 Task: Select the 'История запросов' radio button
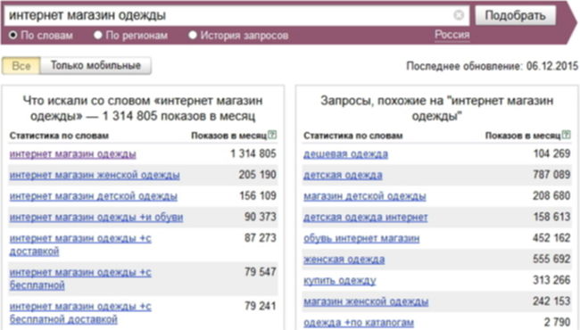pyautogui.click(x=193, y=35)
